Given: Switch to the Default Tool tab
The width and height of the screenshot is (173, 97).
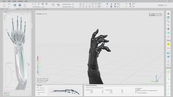Looking at the screenshot, I should click(x=4, y=9).
